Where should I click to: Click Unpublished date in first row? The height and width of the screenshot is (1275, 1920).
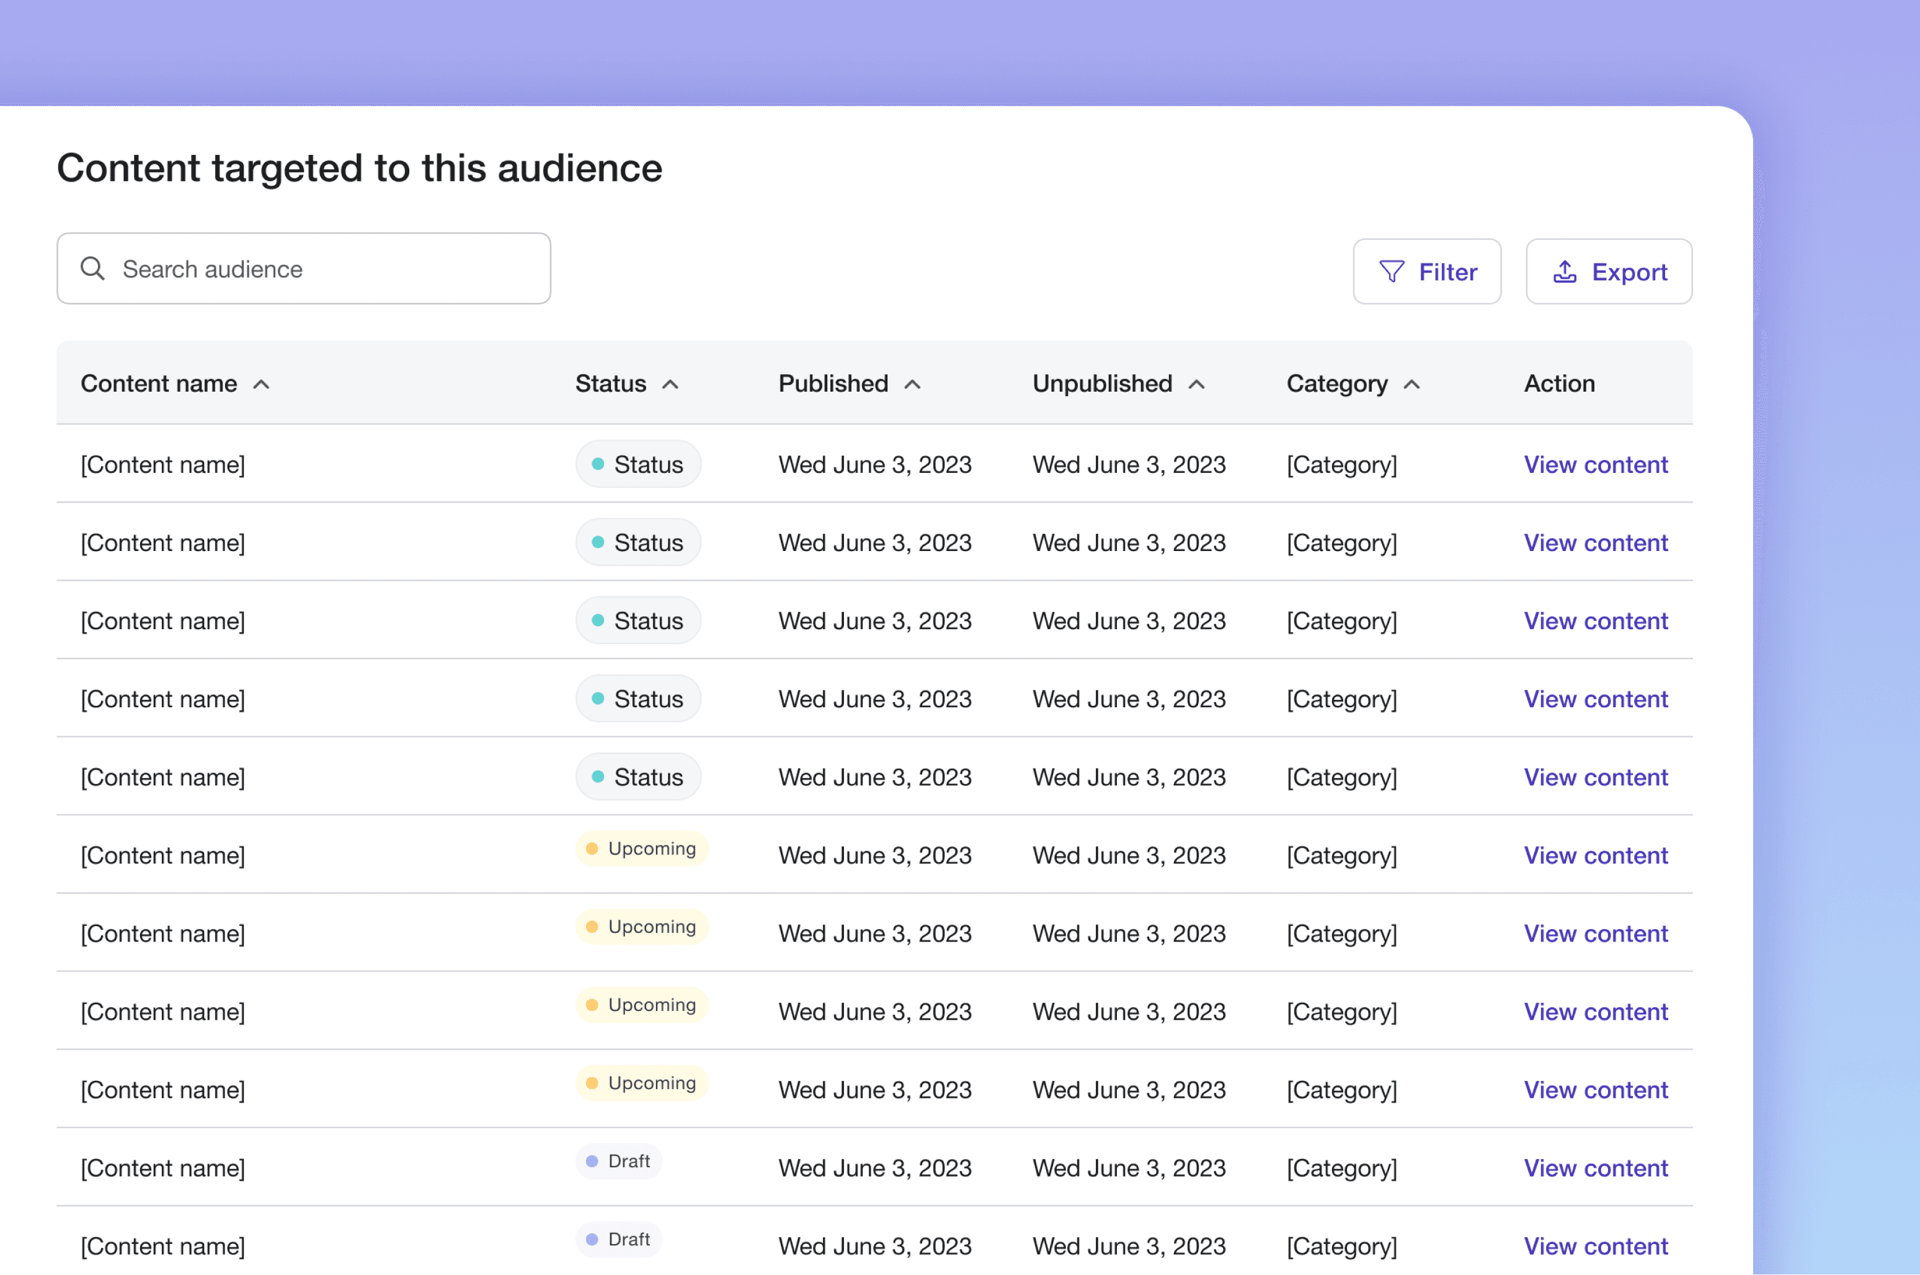coord(1129,464)
